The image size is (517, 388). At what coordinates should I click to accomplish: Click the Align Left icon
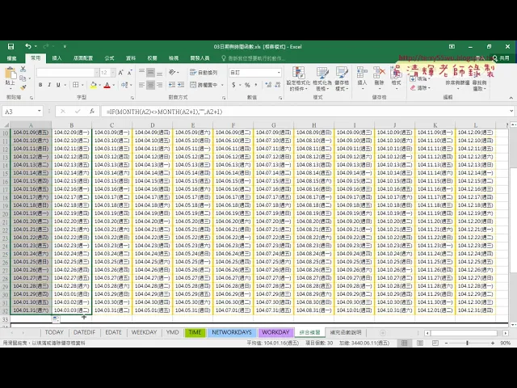tap(141, 85)
